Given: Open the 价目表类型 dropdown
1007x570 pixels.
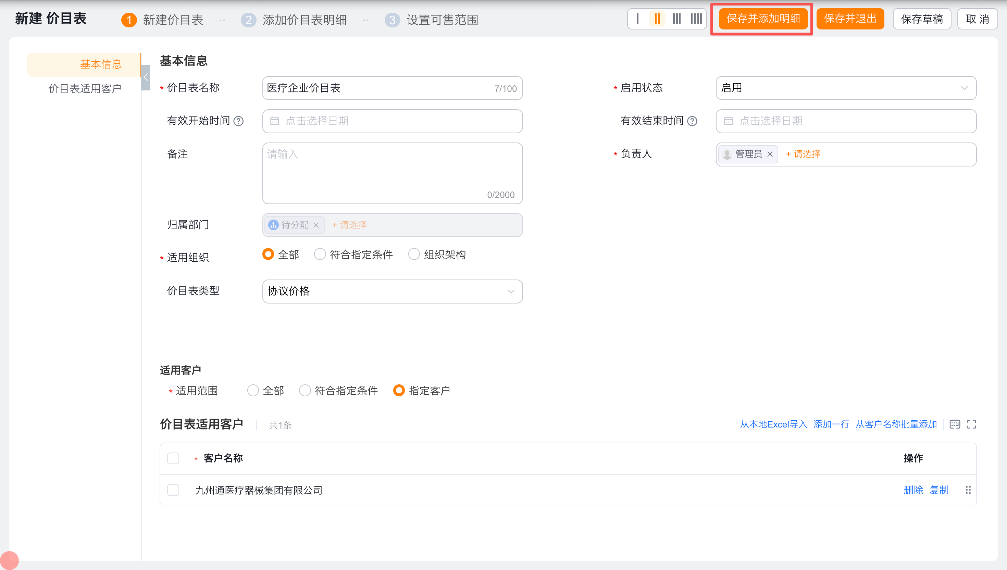Looking at the screenshot, I should 392,291.
